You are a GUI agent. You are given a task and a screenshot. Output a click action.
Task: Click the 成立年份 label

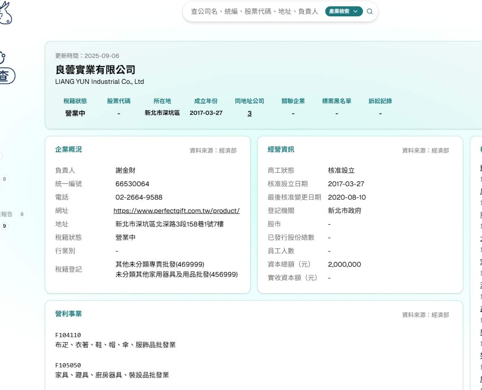click(x=206, y=101)
